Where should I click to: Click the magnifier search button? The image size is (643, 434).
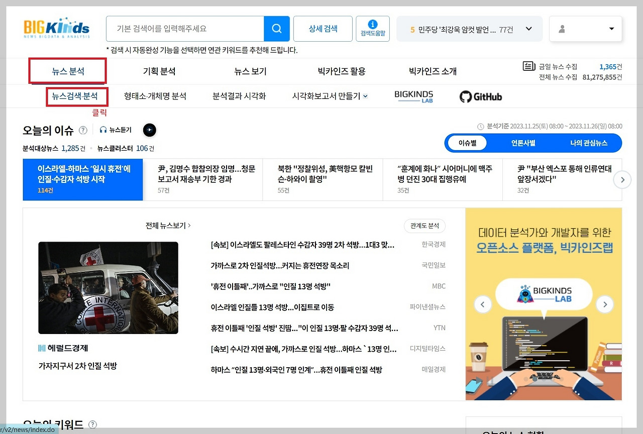[277, 29]
